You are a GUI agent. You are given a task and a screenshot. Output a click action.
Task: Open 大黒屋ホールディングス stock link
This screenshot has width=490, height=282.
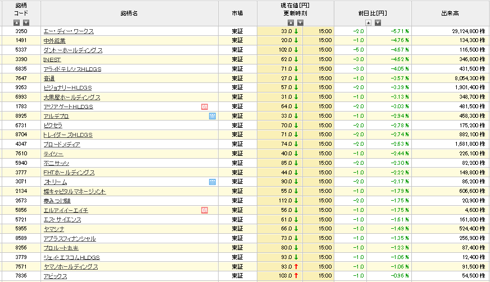tap(72, 98)
